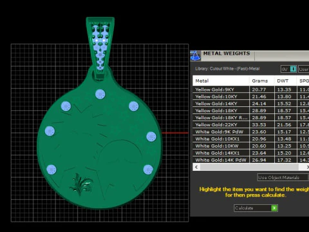This screenshot has width=309, height=232.
Task: Select the White Gold:10KX1 row
Action: 251,139
